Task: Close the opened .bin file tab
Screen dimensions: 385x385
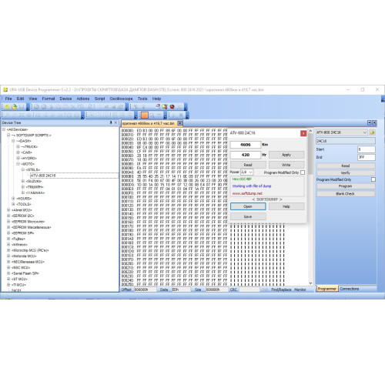Action: pos(180,123)
